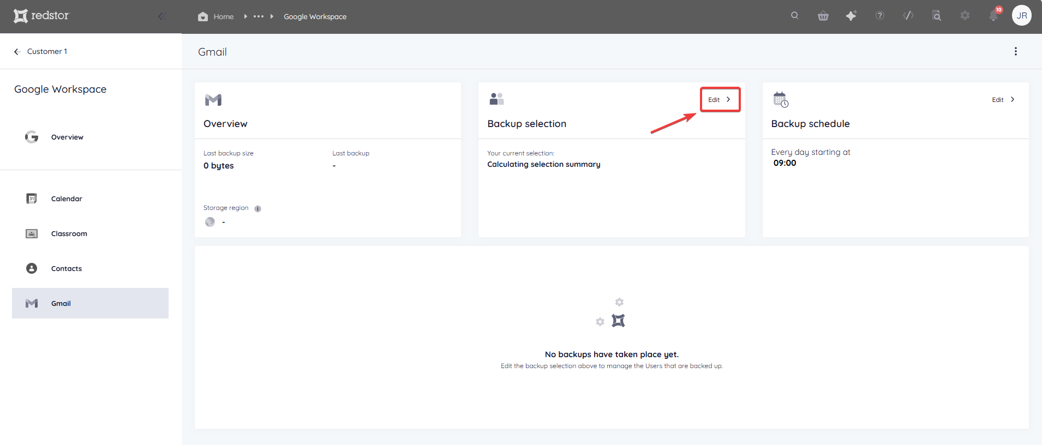Click the calendar clock icon on Backup schedule
Image resolution: width=1042 pixels, height=445 pixels.
tap(781, 100)
